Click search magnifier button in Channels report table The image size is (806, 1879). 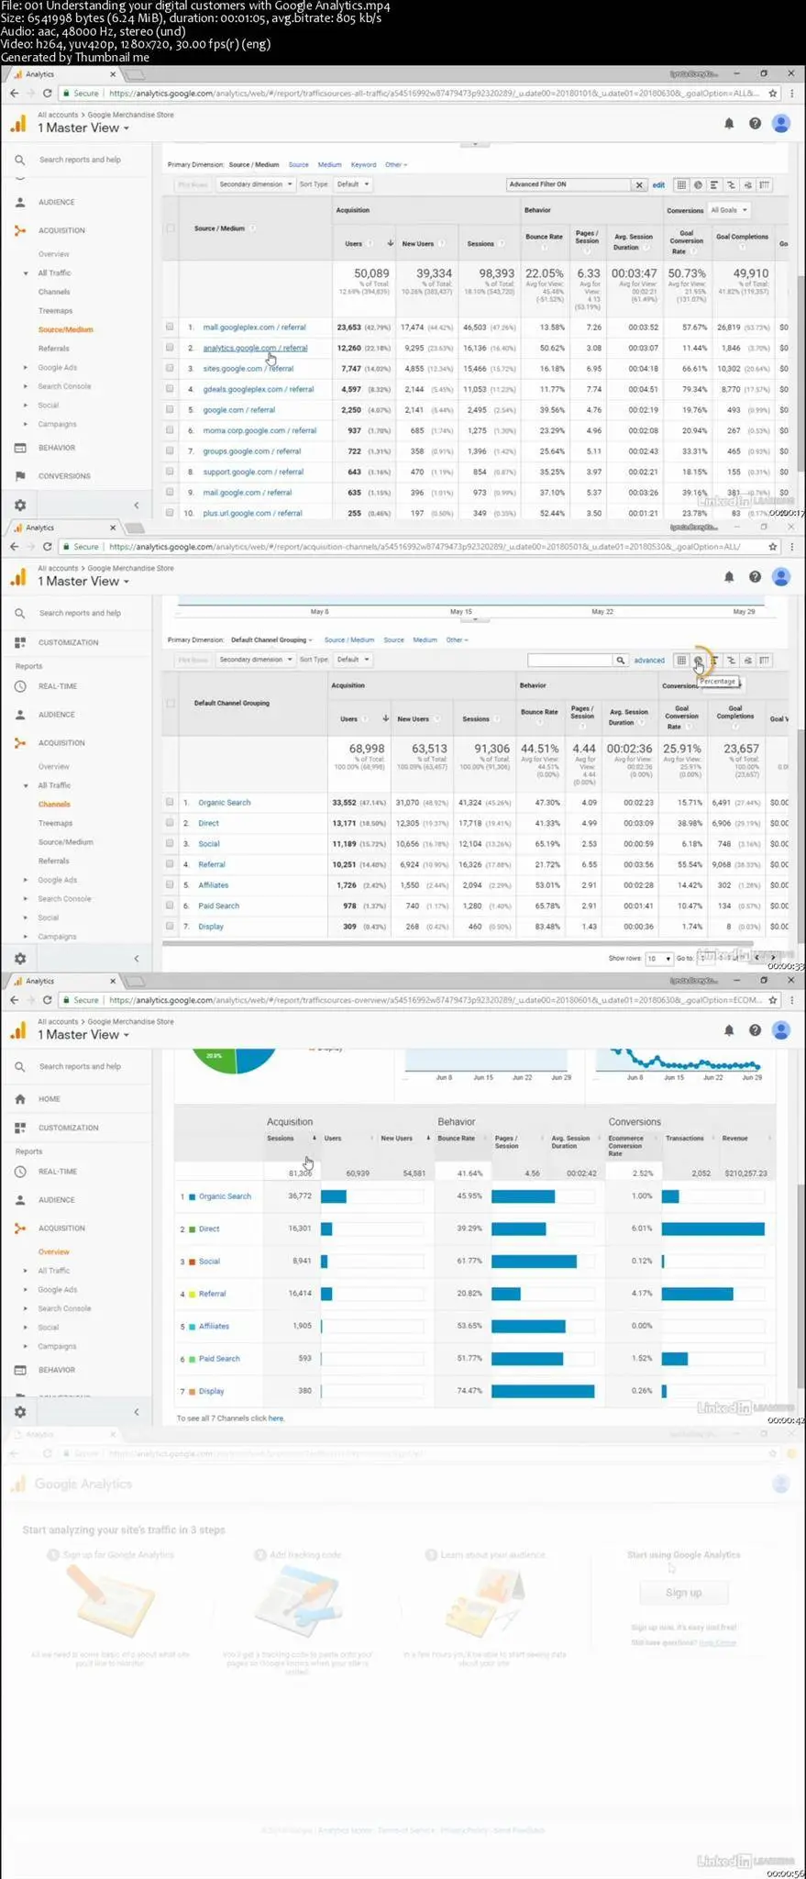tap(621, 660)
